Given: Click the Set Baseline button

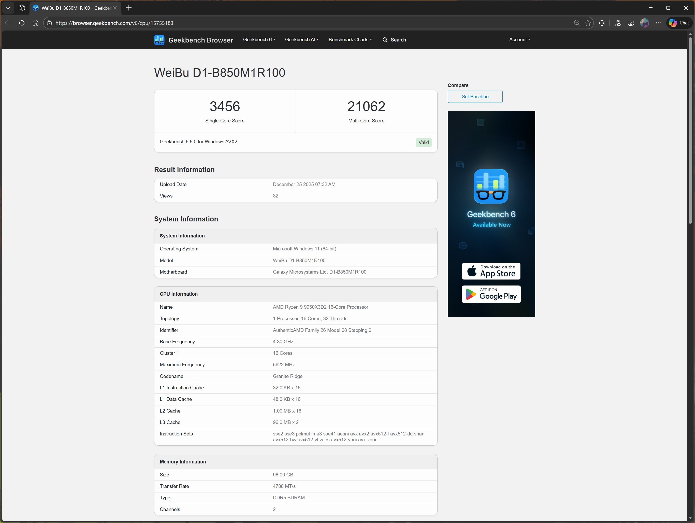Looking at the screenshot, I should [475, 96].
